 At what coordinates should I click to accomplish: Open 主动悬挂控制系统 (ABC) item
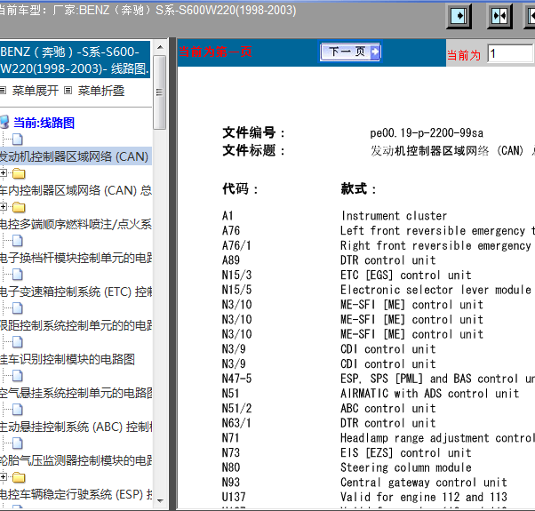point(76,427)
